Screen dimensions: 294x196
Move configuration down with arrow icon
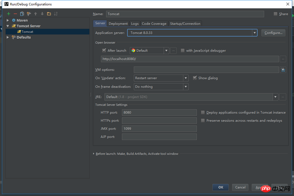[x=42, y=14]
